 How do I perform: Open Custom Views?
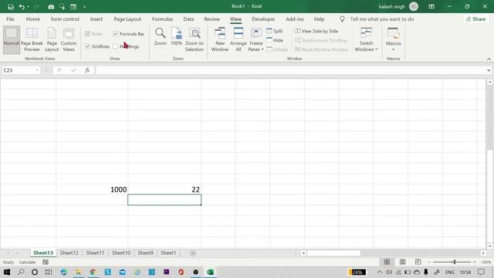[69, 39]
